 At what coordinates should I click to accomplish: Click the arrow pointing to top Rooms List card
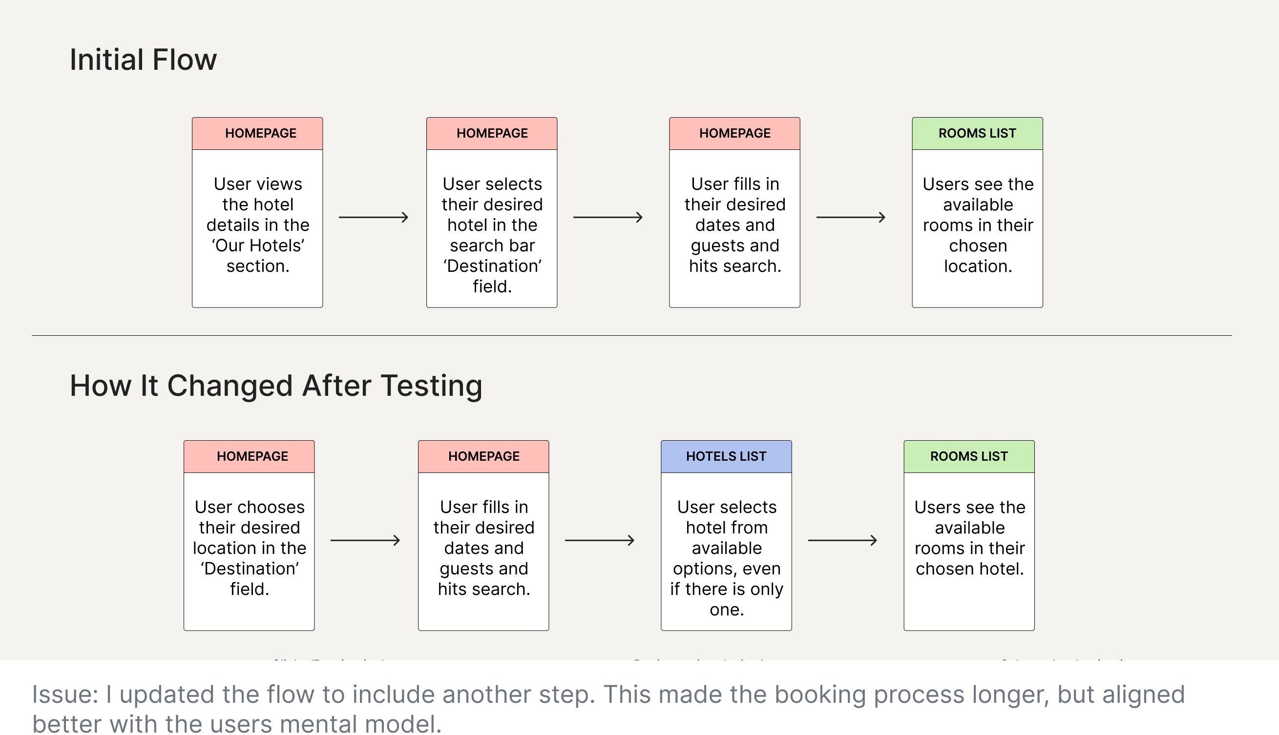pyautogui.click(x=851, y=218)
